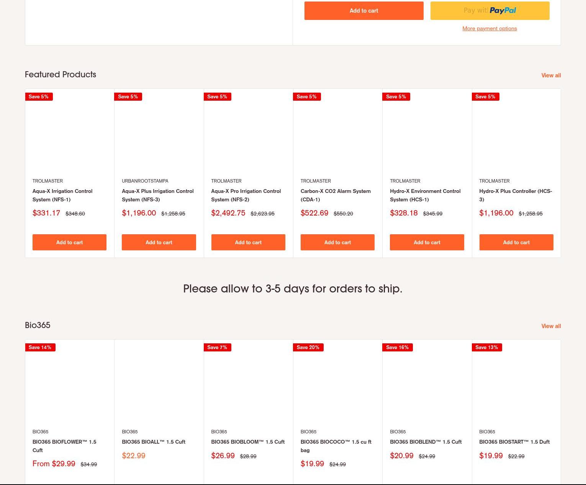The height and width of the screenshot is (485, 586).
Task: Open BIO365 BIOSTART™ 1.5 Duft product title
Action: coord(514,442)
